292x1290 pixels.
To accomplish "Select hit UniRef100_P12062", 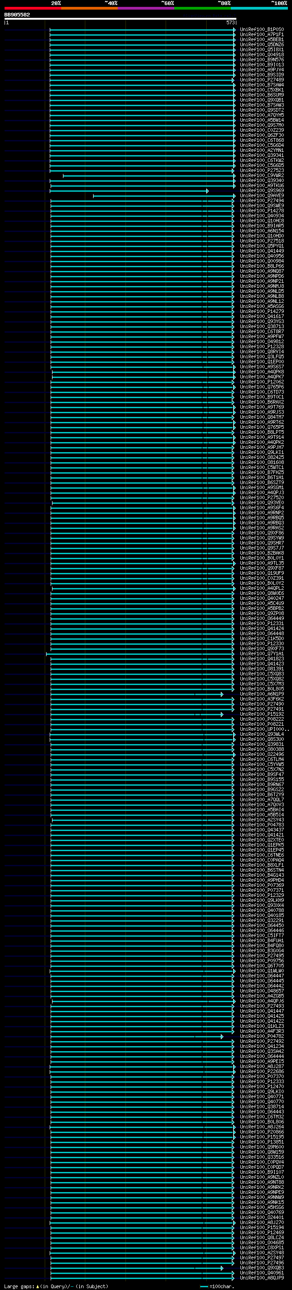I will click(x=261, y=382).
